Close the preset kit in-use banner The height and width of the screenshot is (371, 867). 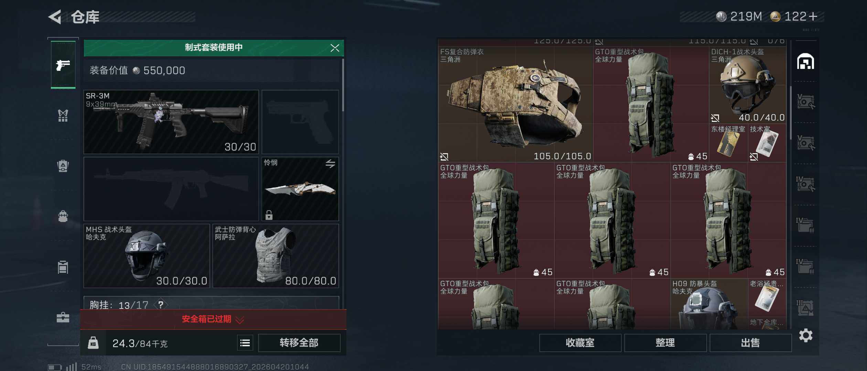[x=335, y=48]
